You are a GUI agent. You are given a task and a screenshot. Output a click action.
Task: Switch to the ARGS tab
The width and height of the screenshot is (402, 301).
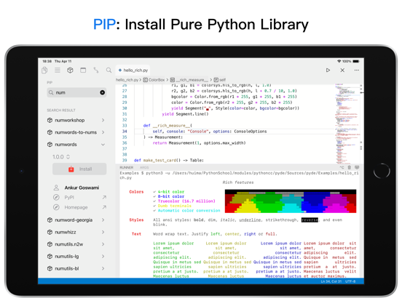(x=144, y=167)
